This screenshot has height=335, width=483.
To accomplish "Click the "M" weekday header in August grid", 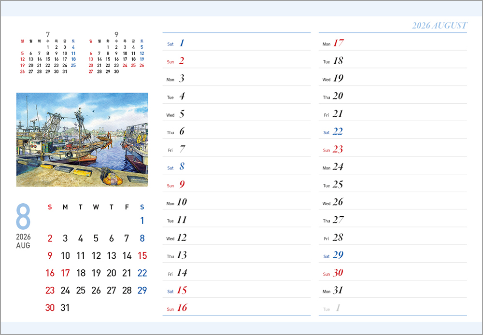I will (x=65, y=207).
